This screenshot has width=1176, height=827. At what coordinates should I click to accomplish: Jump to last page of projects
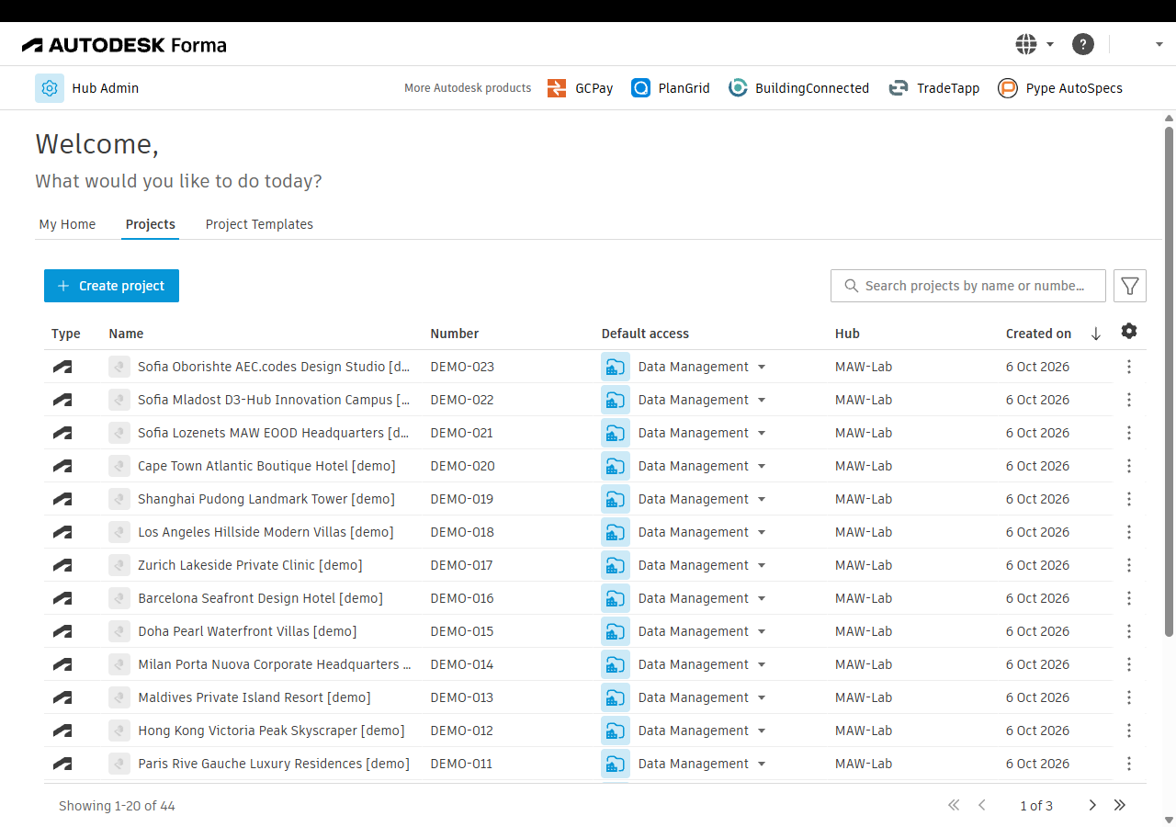click(x=1120, y=805)
